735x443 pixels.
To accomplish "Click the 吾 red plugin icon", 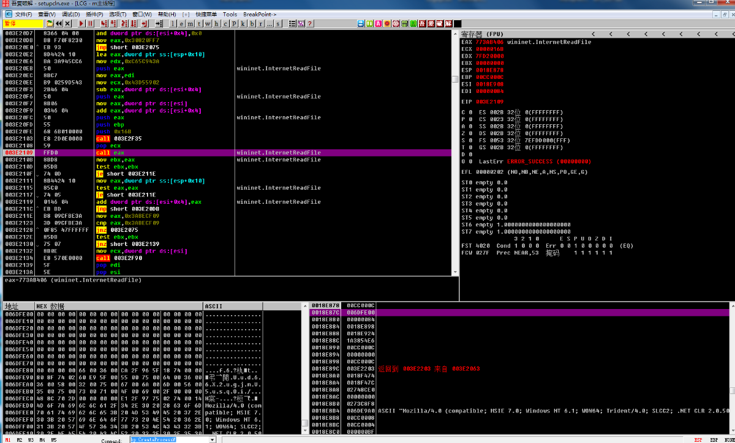I will pyautogui.click(x=423, y=23).
